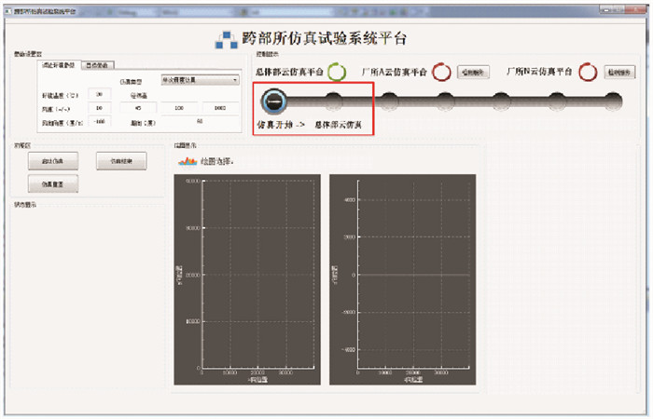Open the 仿真类型 dropdown
This screenshot has height=419, width=653.
201,80
